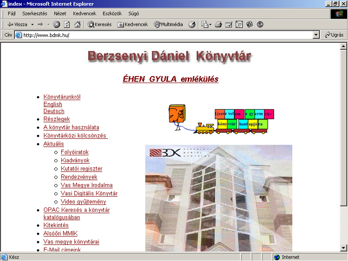Click the scrollbar up arrow
The width and height of the screenshot is (348, 261).
(343, 46)
